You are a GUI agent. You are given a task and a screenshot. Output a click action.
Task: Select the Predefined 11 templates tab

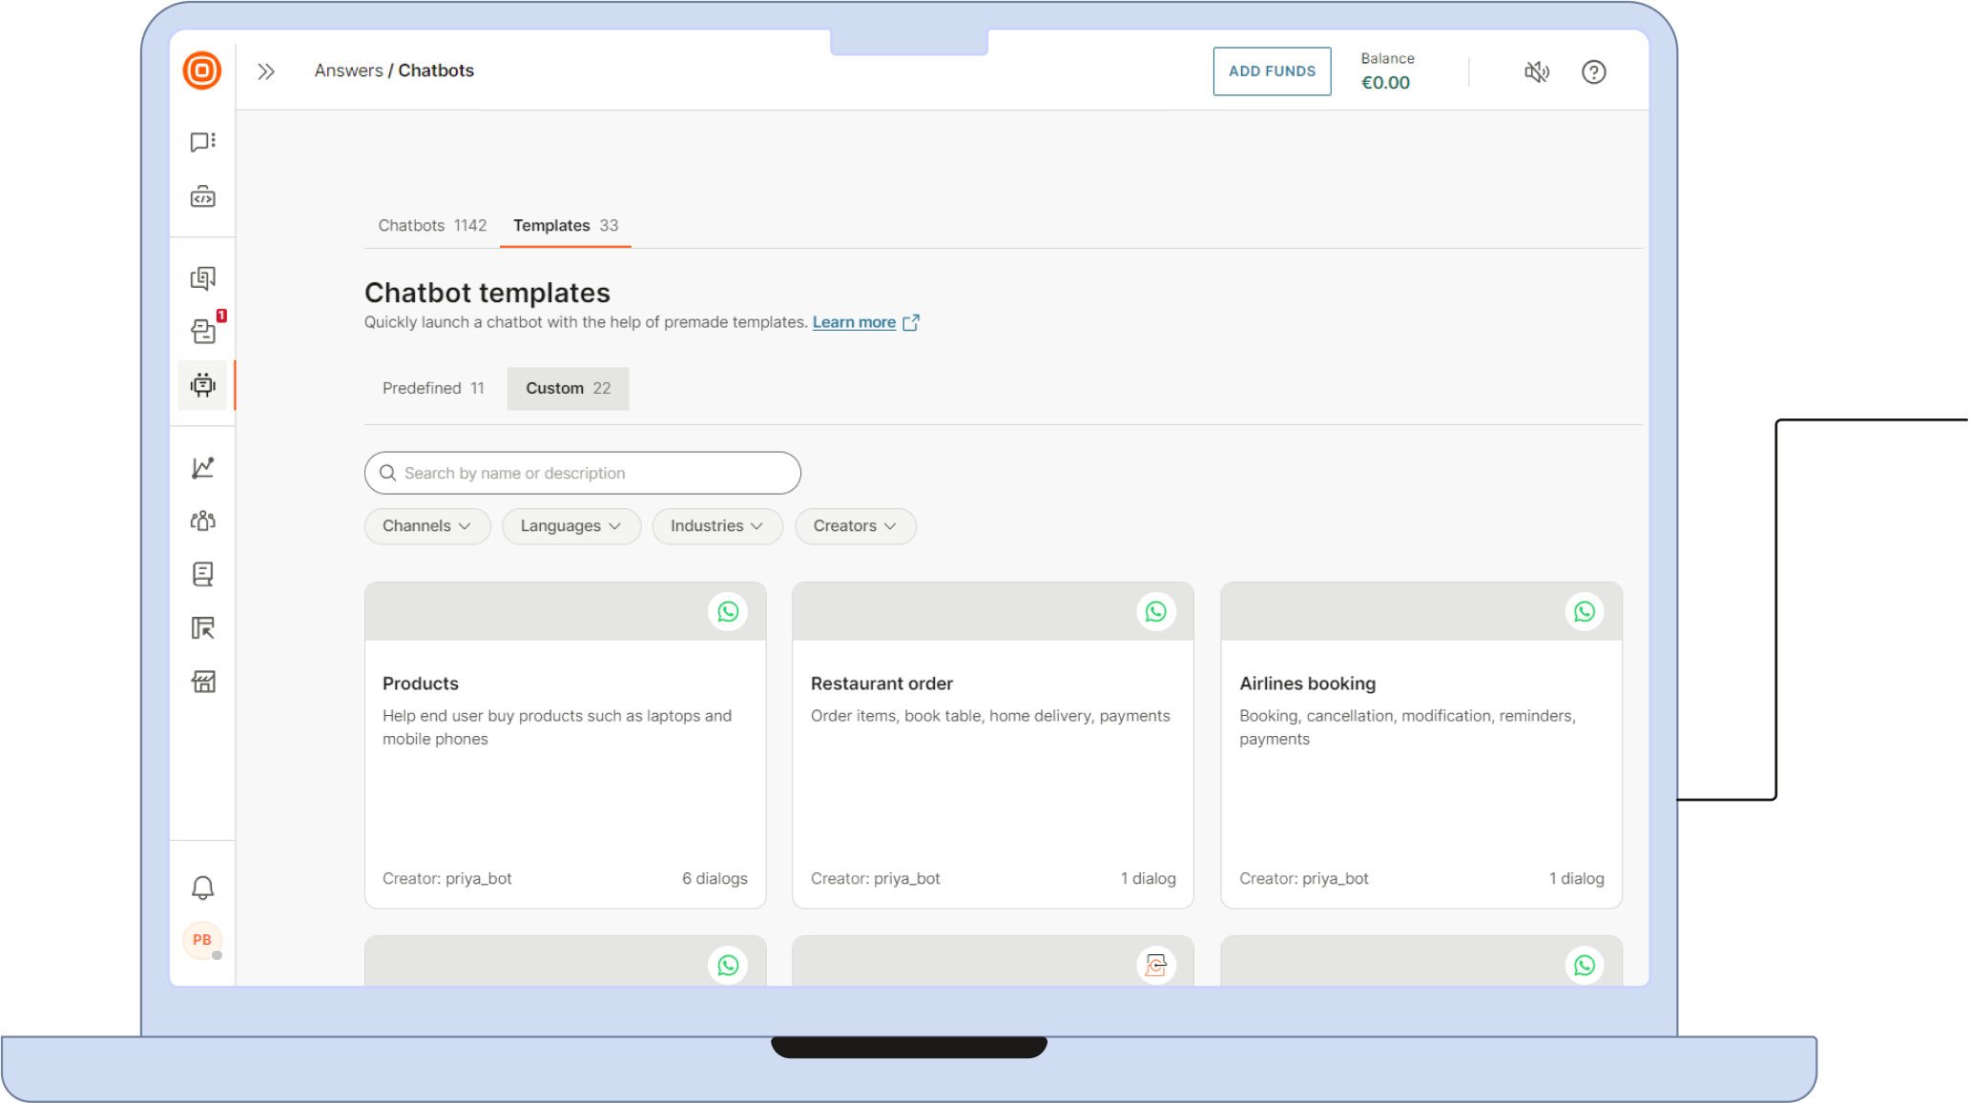pos(433,389)
